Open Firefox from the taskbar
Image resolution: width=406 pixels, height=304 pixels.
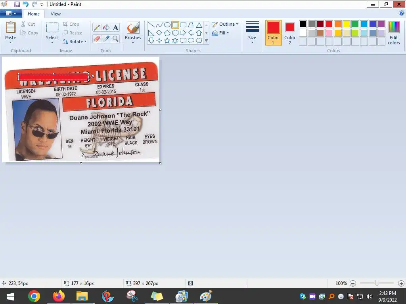coord(59,296)
